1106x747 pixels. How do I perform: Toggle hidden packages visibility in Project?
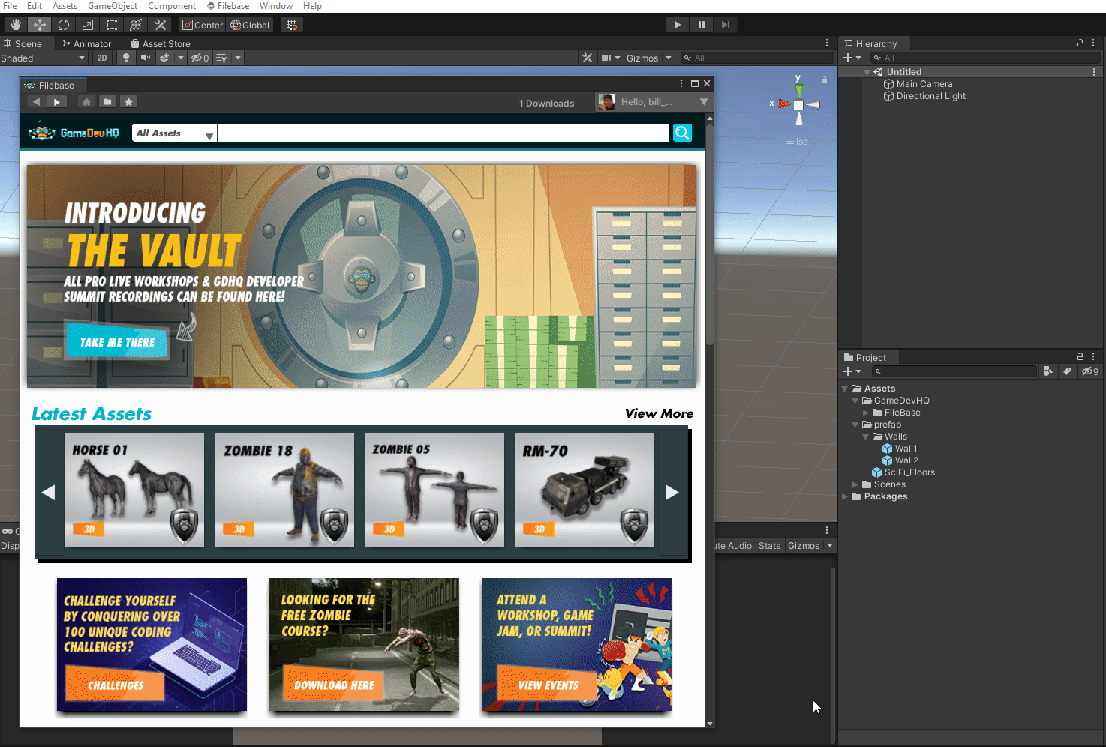point(1089,371)
